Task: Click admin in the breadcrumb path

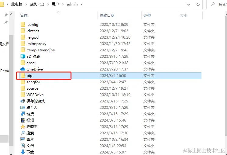Action: 72,4
